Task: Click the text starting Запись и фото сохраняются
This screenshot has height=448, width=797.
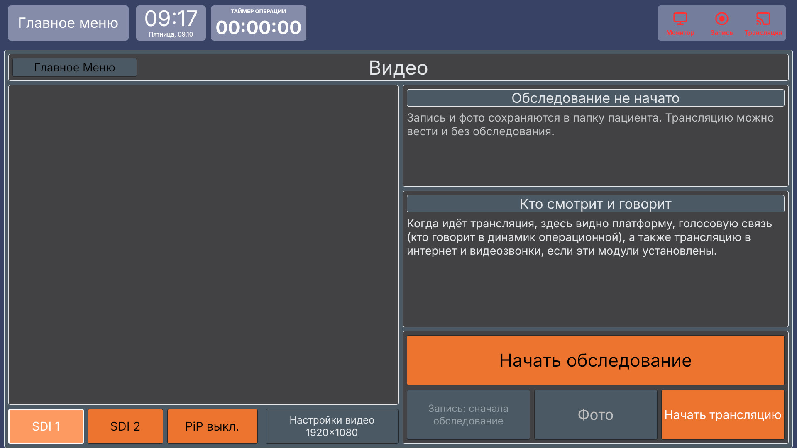Action: [x=590, y=124]
